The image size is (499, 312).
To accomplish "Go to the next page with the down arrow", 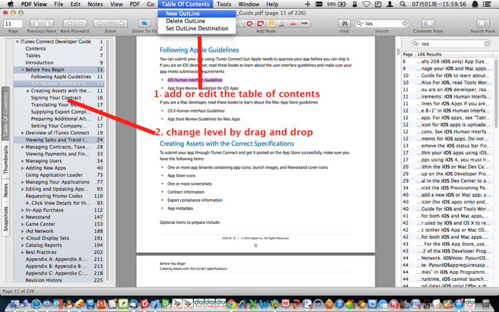I will [x=47, y=23].
